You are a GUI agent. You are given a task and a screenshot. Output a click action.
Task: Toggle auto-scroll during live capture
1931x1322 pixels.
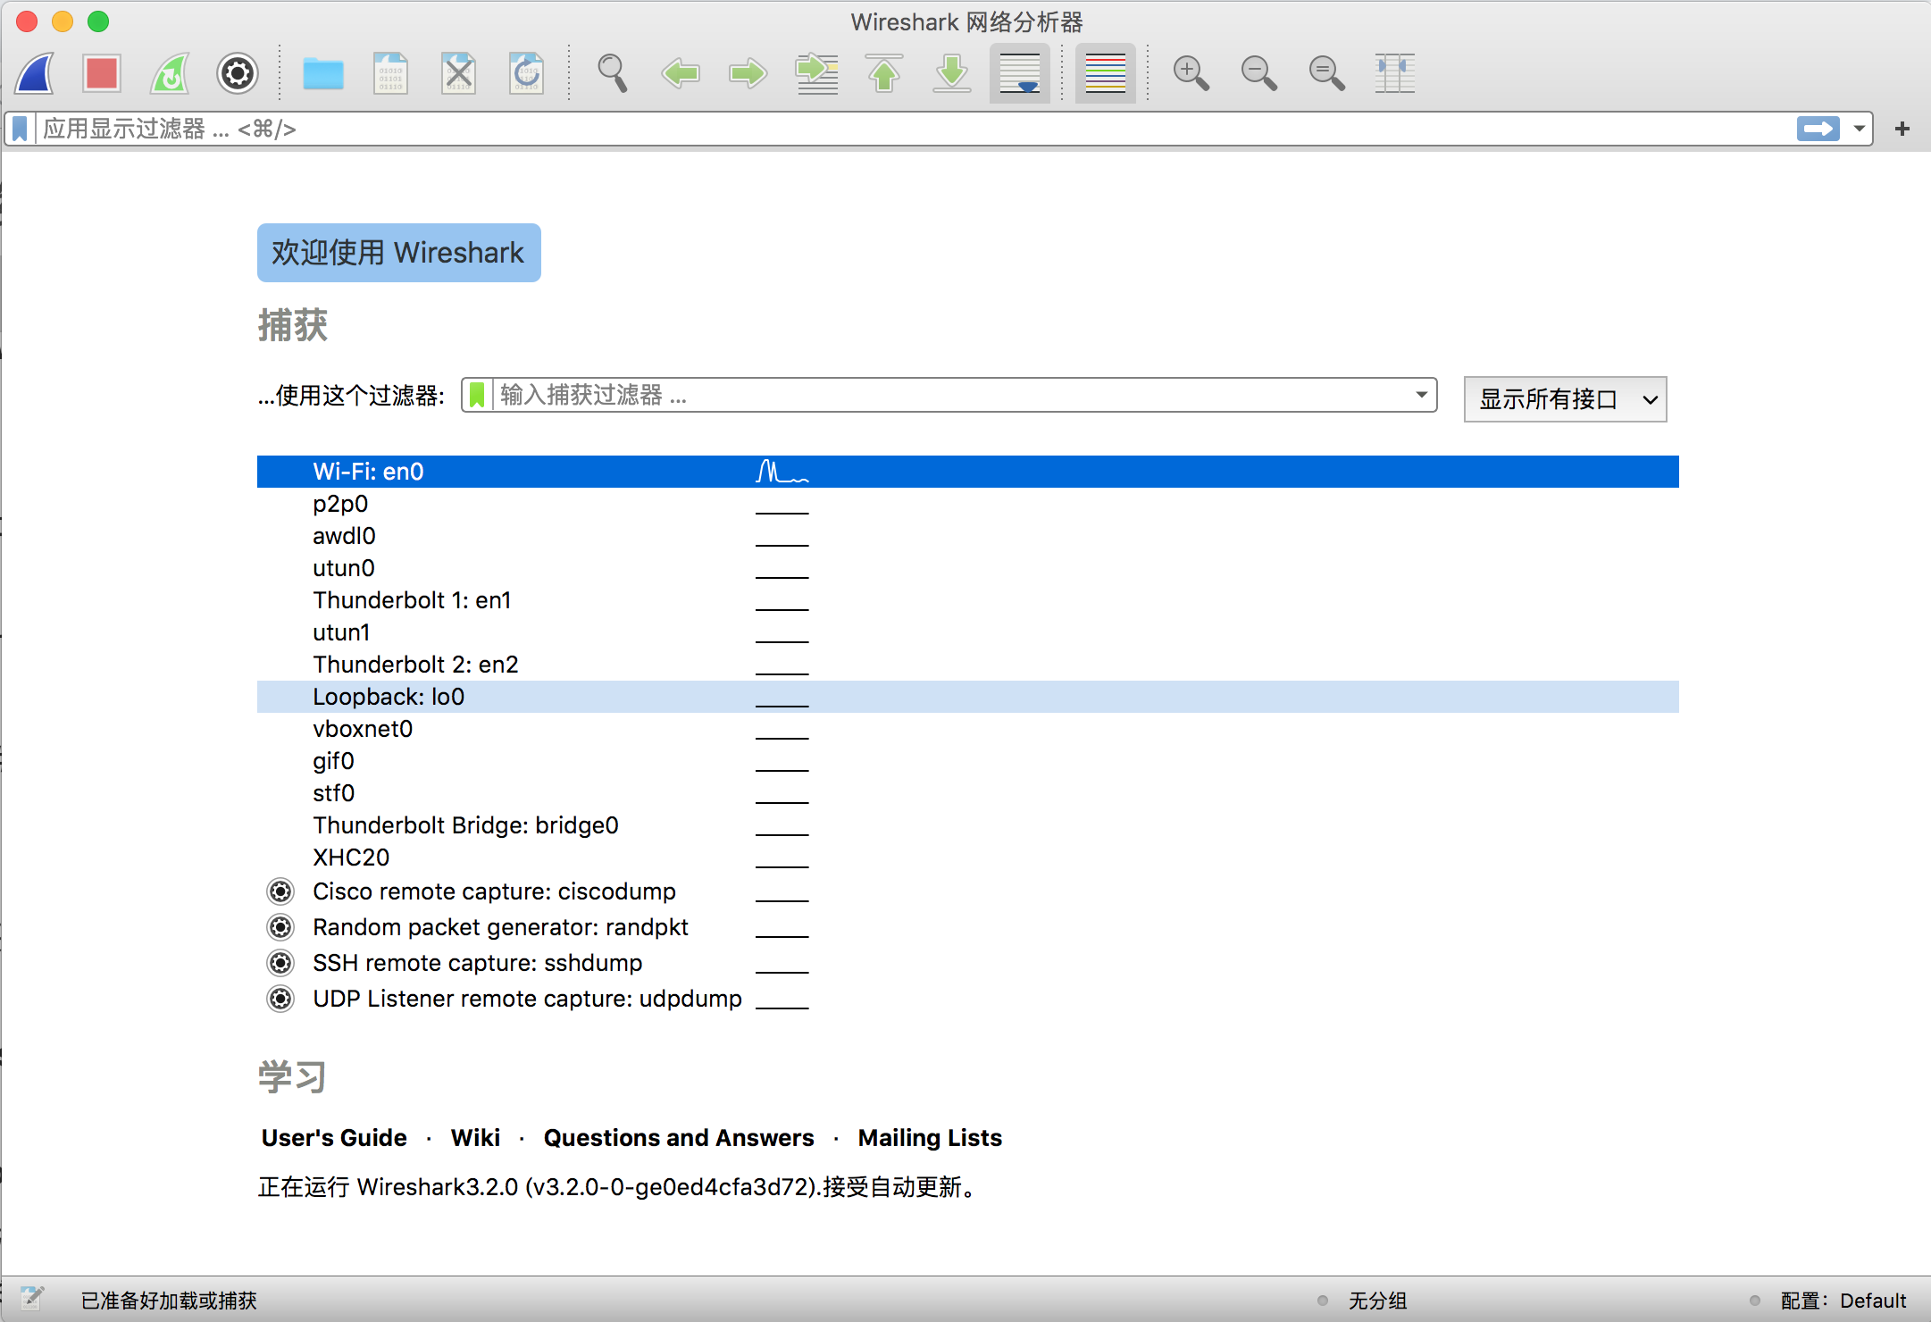click(1020, 73)
